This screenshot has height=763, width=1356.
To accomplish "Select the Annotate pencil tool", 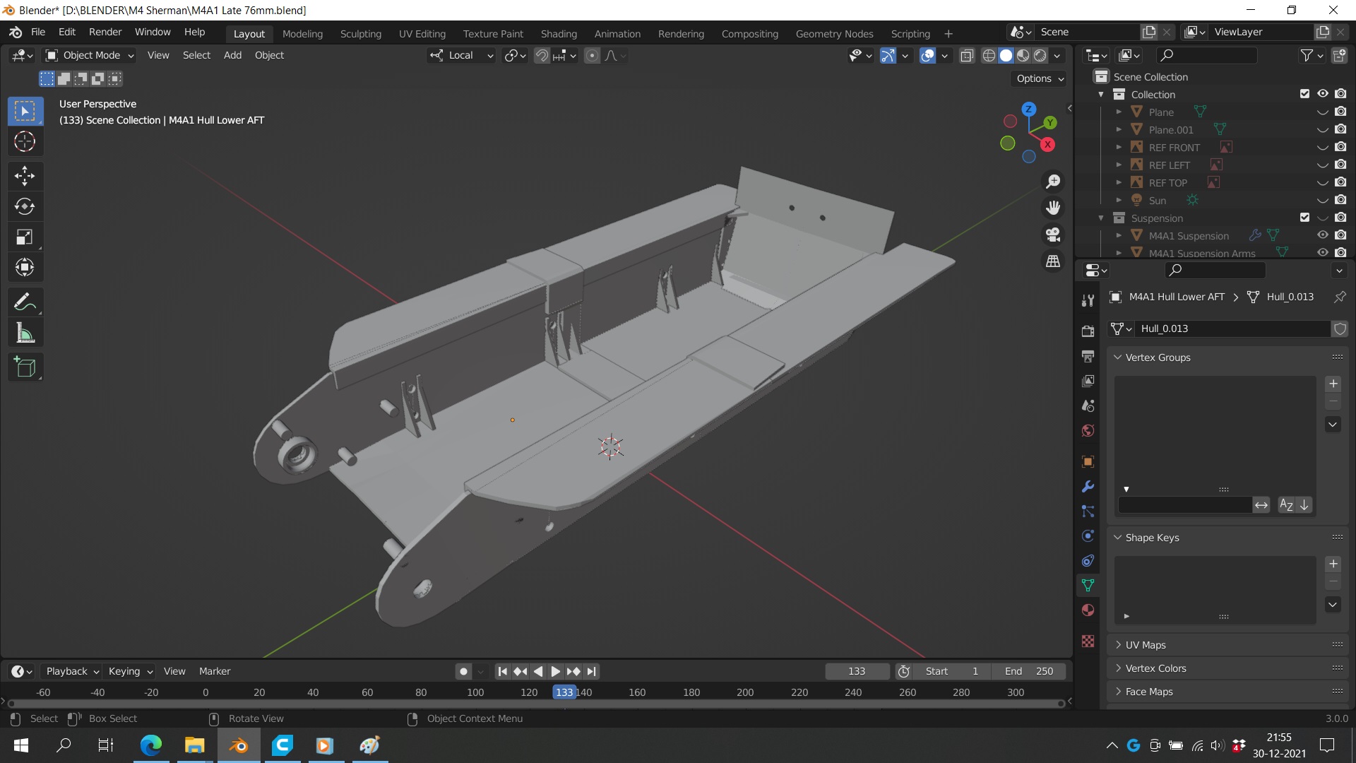I will click(25, 302).
